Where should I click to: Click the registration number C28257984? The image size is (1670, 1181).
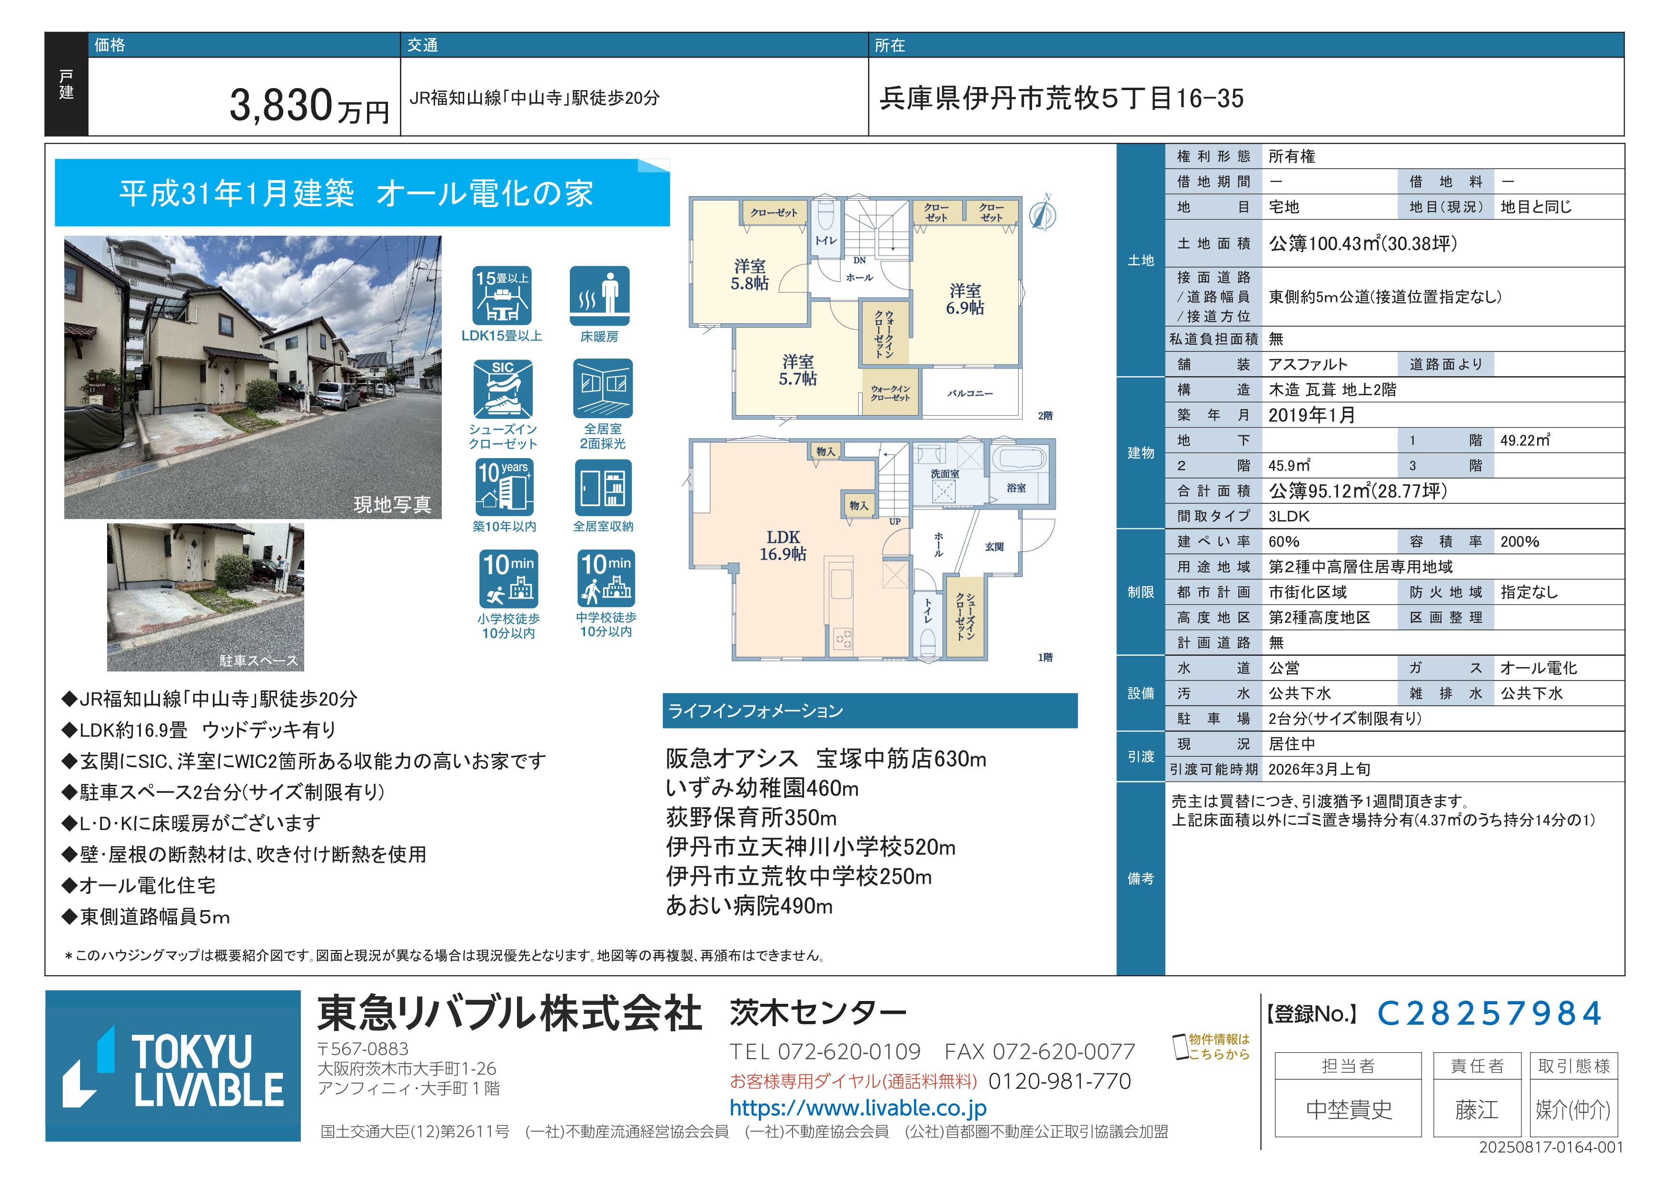click(x=1489, y=1014)
